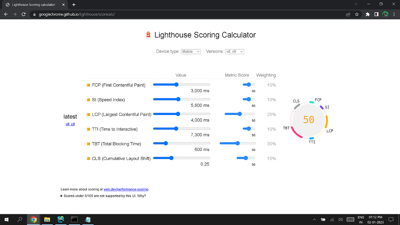
Task: Click the Chrome profile avatar icon
Action: click(x=385, y=14)
